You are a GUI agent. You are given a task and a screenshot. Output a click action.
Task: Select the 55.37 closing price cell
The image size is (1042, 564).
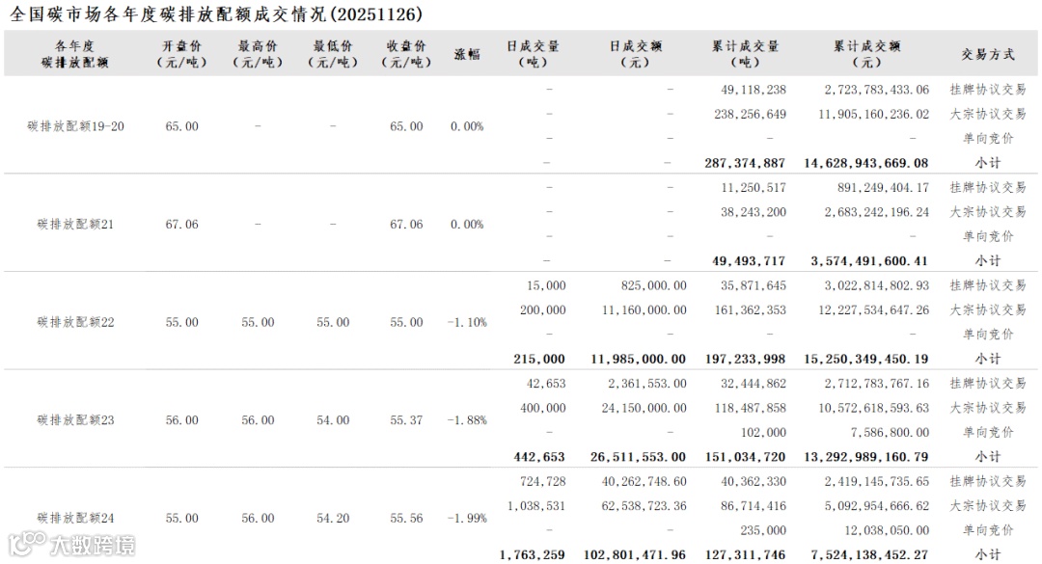[406, 420]
